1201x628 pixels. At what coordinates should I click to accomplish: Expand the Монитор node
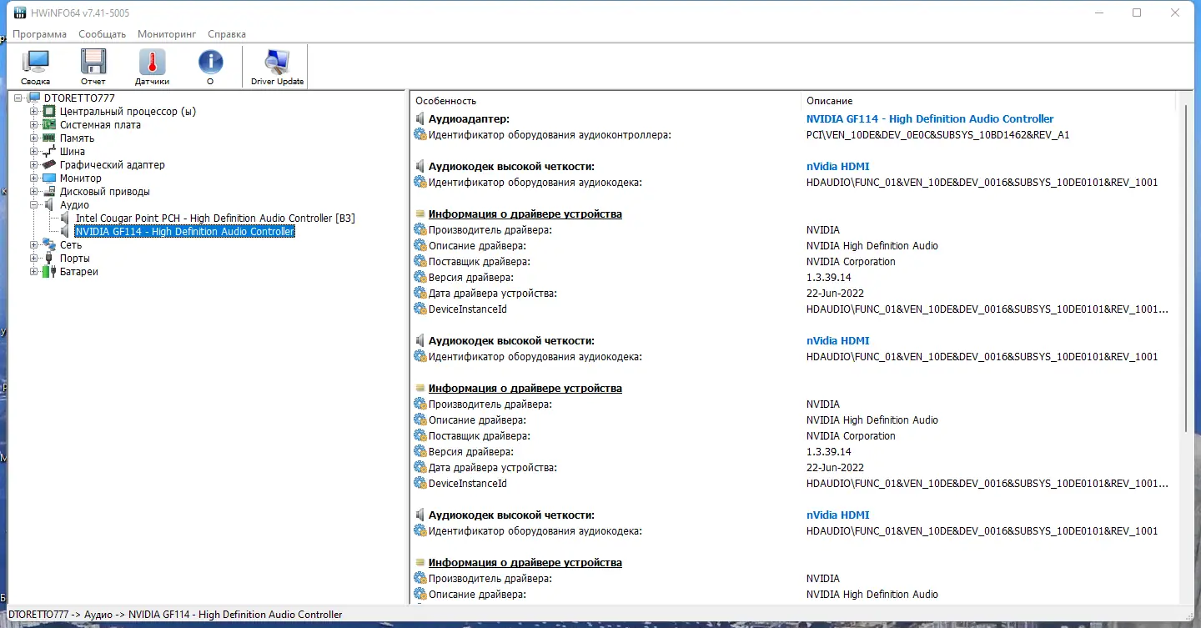tap(34, 178)
